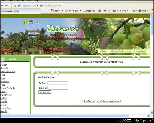Open the Page dropdown menu
Screen dimensions: 154x123
click(x=115, y=11)
